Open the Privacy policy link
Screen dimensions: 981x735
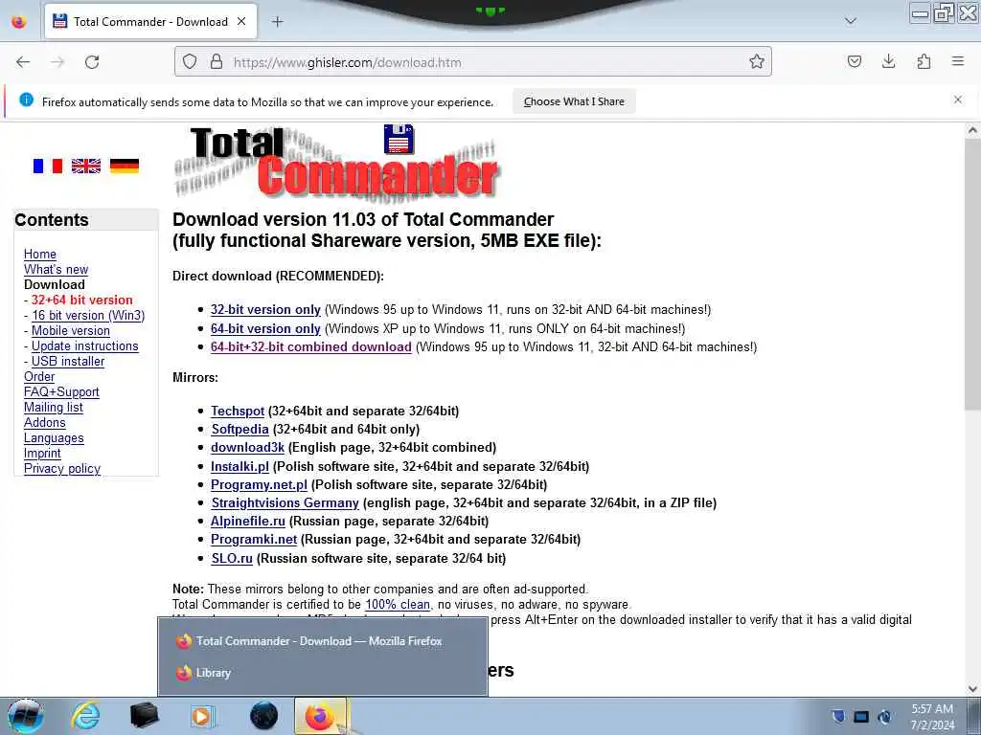[x=62, y=469]
